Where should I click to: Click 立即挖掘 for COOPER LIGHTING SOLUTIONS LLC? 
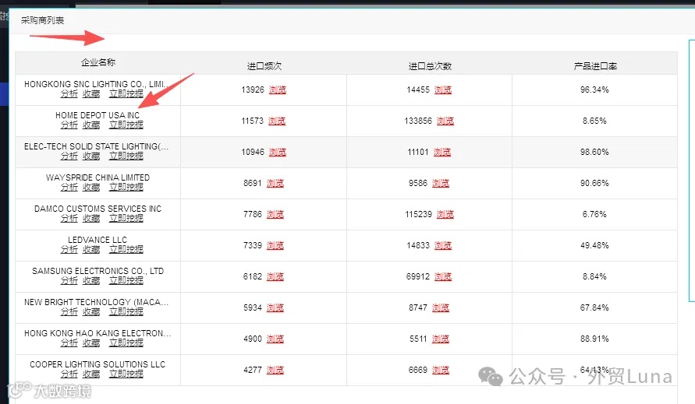[x=126, y=374]
